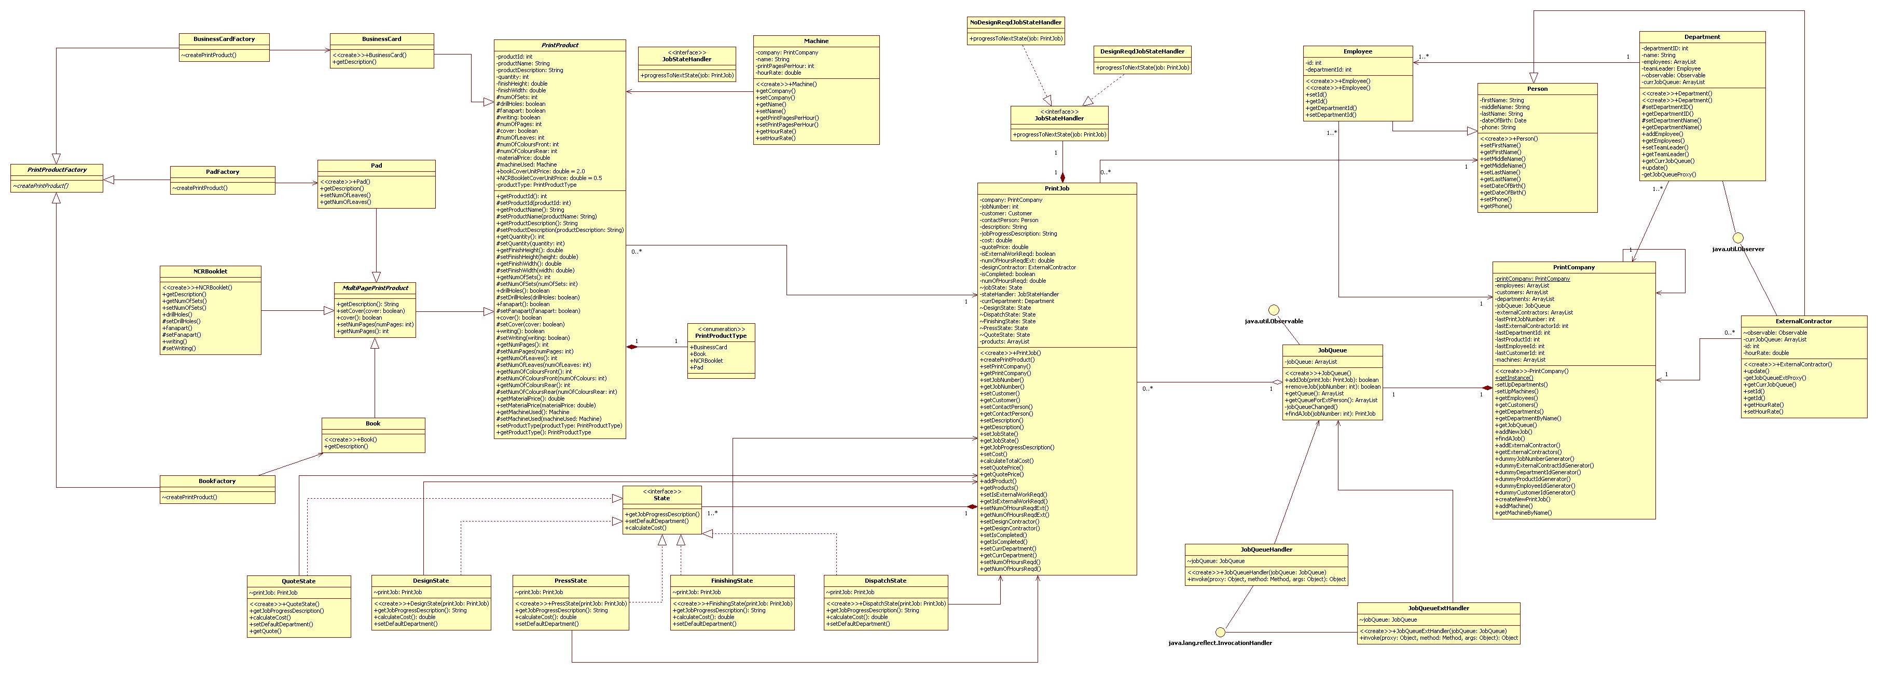
Task: Click +setCover(cover: boolean) in MultiPagePrintProduct
Action: pos(369,311)
